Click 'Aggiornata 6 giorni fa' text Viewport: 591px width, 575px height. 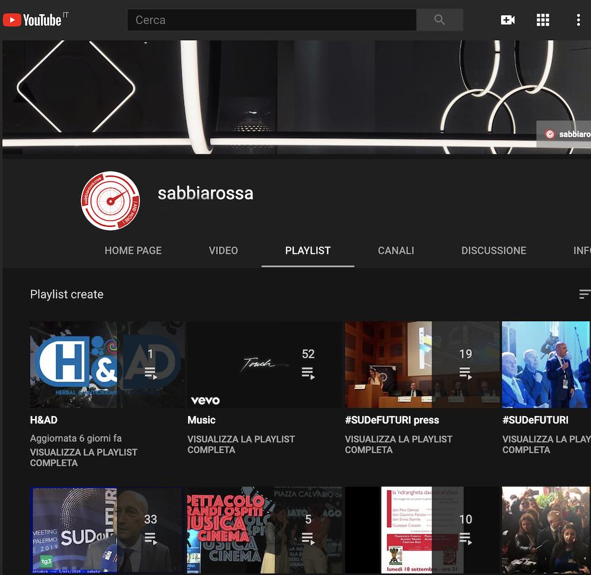pyautogui.click(x=76, y=439)
